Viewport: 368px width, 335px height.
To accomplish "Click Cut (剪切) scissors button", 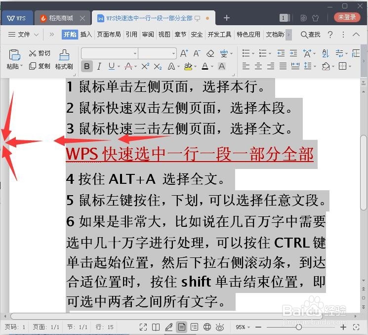I will pyautogui.click(x=40, y=53).
